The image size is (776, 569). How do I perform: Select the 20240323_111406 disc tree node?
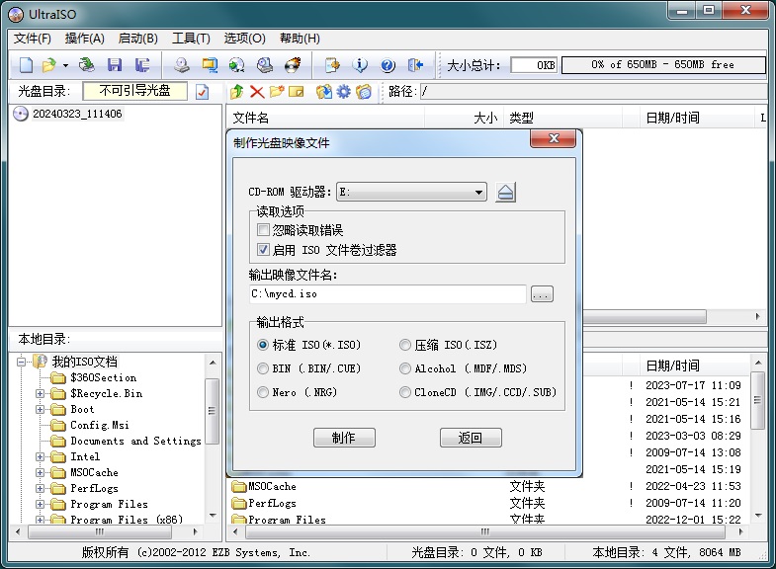77,114
